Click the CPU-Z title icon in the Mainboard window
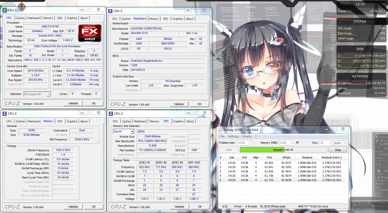 point(110,11)
